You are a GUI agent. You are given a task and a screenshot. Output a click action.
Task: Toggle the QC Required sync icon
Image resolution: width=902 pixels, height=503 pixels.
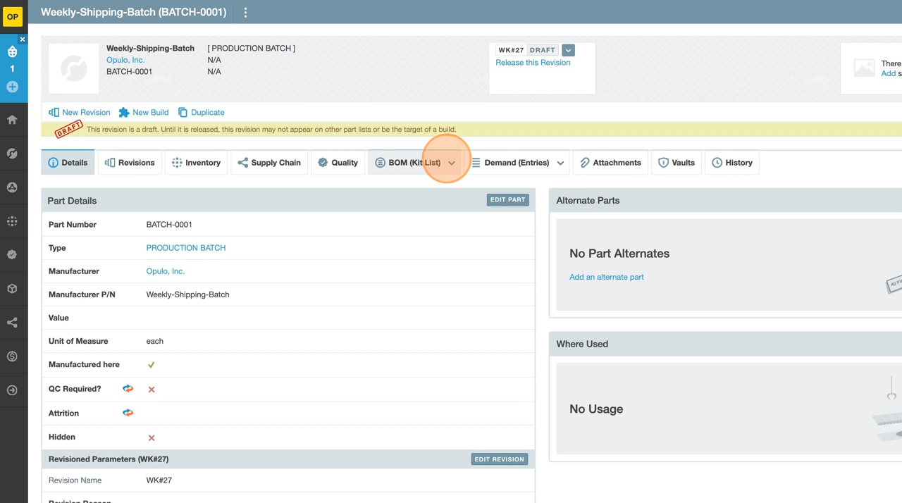tap(128, 388)
